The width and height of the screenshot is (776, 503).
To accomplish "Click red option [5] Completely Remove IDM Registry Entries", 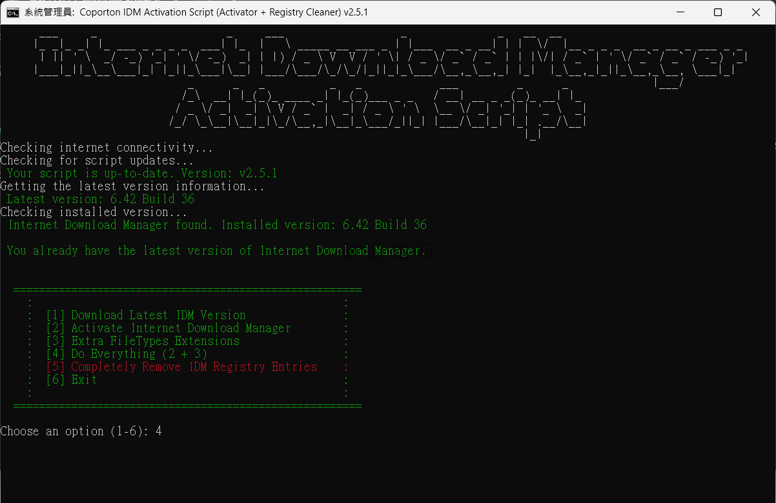I will pos(181,367).
